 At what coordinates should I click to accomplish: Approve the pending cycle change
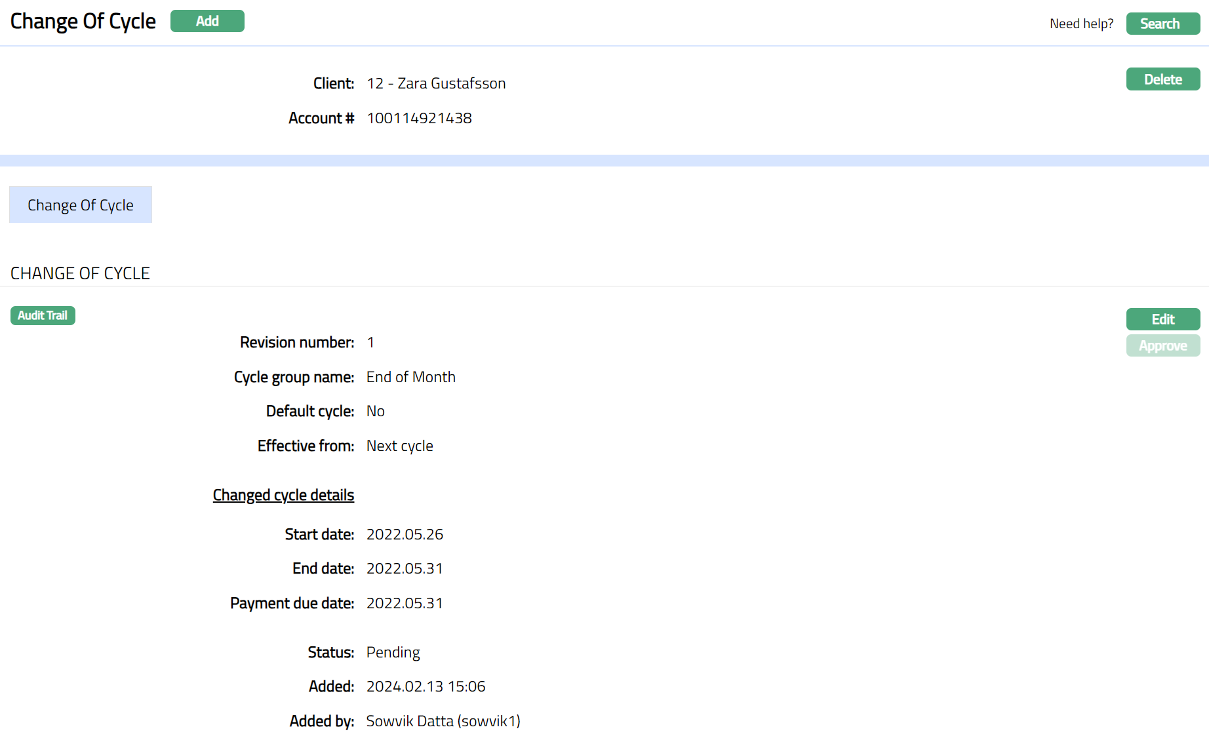[x=1162, y=345]
